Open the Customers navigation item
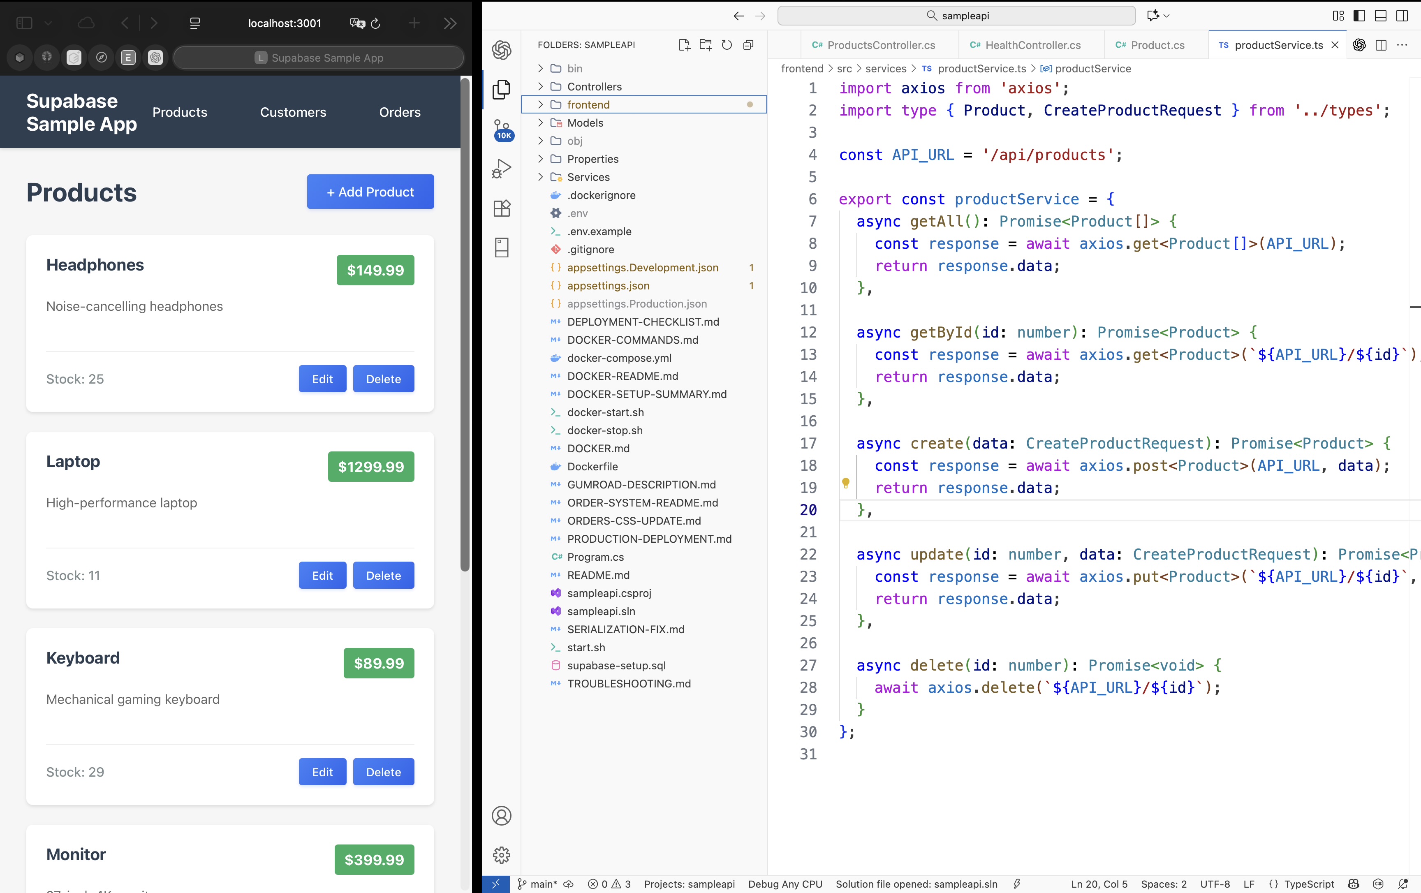This screenshot has height=893, width=1421. (x=293, y=112)
